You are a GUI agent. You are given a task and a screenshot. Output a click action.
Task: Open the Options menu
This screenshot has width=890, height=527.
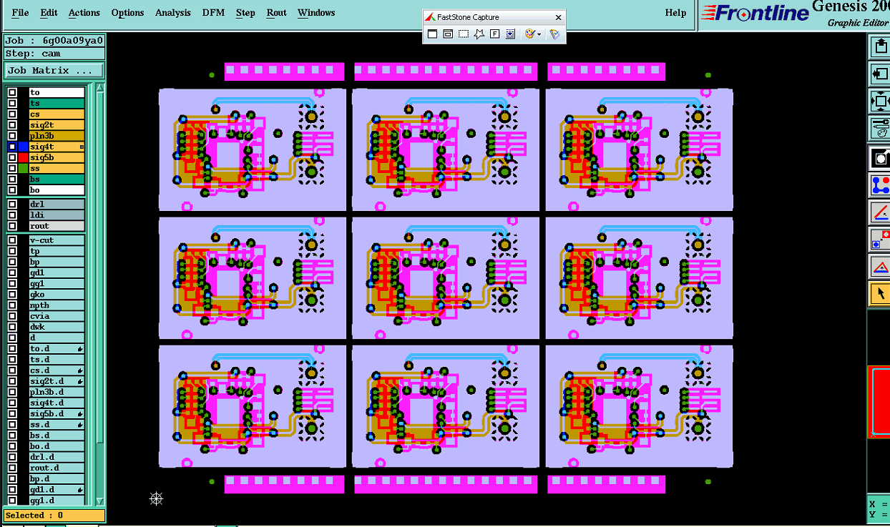tap(127, 13)
